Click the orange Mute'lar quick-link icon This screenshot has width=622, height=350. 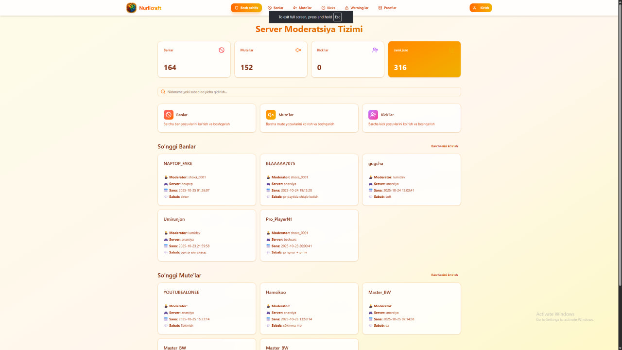(271, 115)
